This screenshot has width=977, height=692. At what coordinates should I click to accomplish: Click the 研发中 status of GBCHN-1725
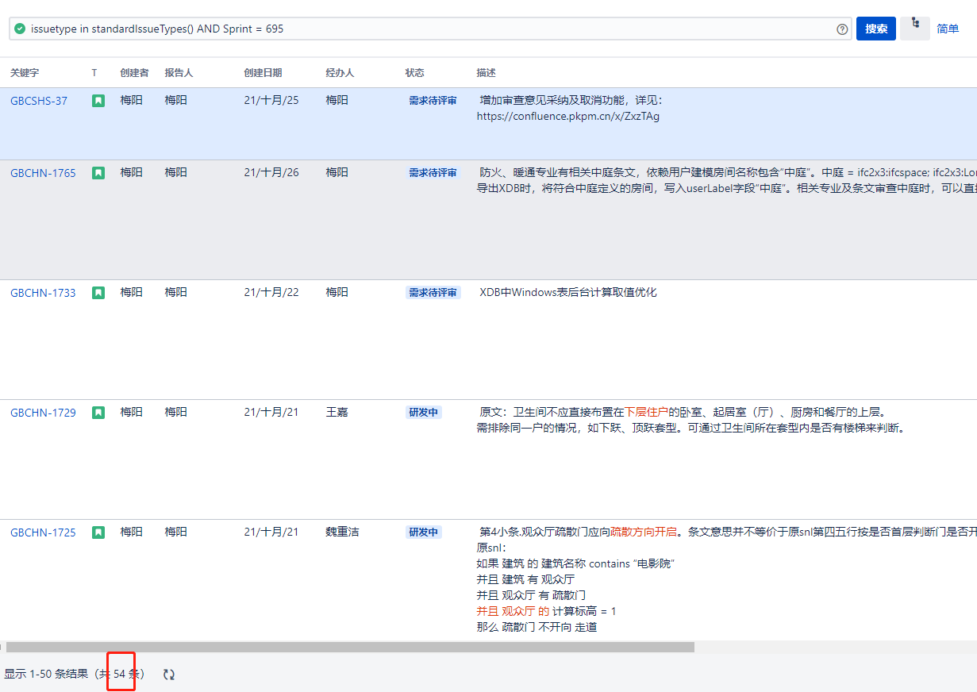(423, 532)
